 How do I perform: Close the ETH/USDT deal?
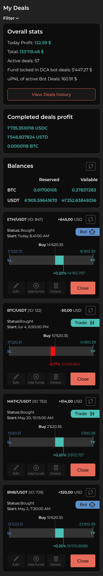(x=83, y=288)
